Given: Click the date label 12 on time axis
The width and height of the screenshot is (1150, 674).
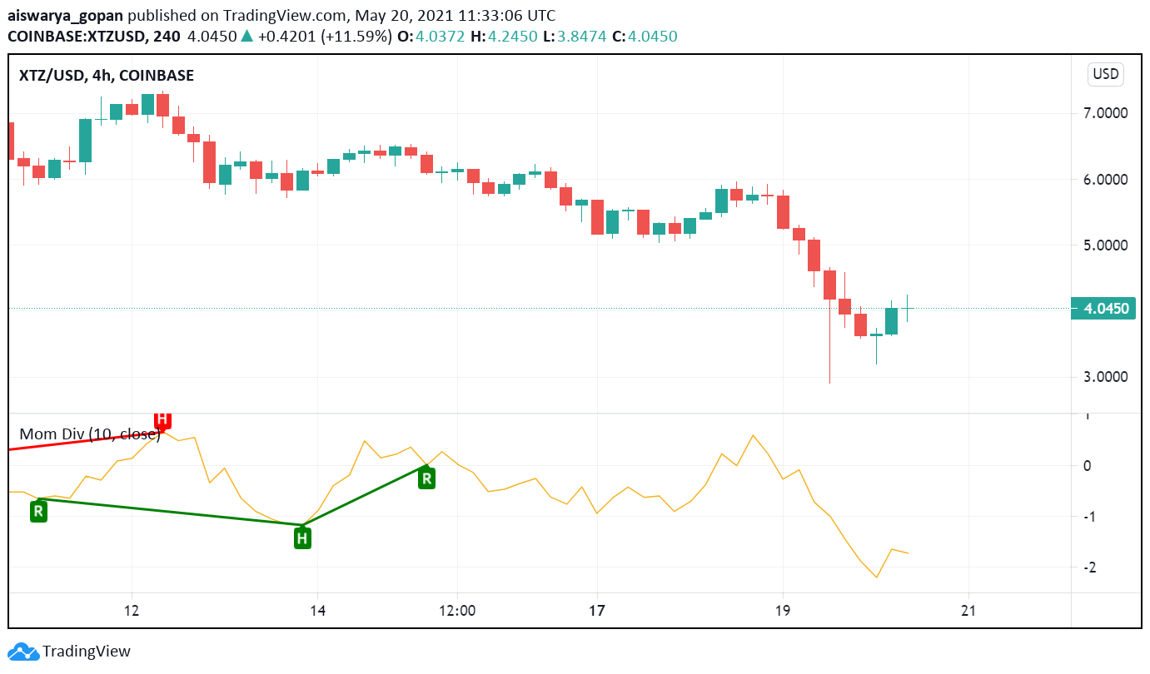Looking at the screenshot, I should point(132,610).
